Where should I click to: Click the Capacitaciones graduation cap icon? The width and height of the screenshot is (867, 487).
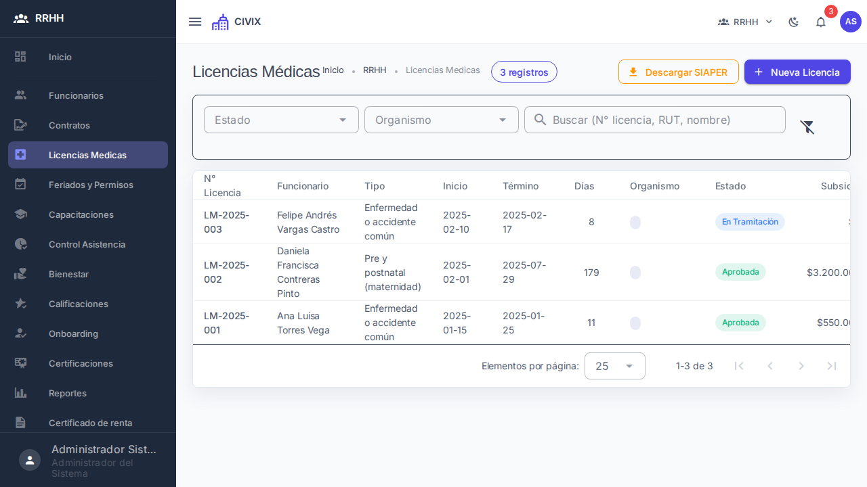(21, 214)
